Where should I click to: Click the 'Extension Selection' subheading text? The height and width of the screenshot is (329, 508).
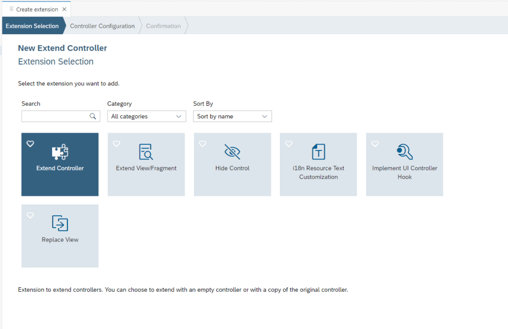tap(56, 61)
